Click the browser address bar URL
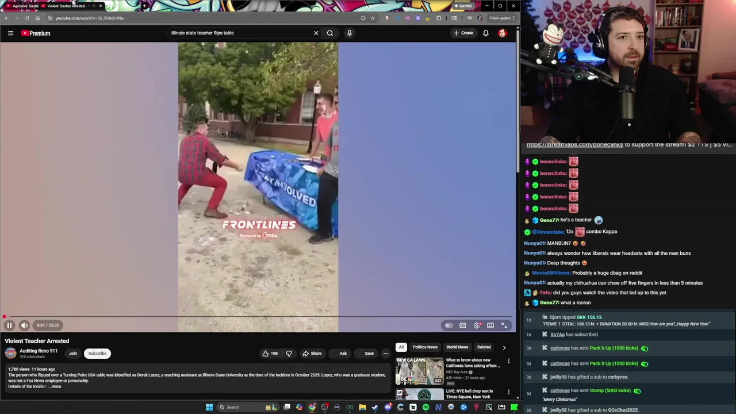 pyautogui.click(x=90, y=18)
